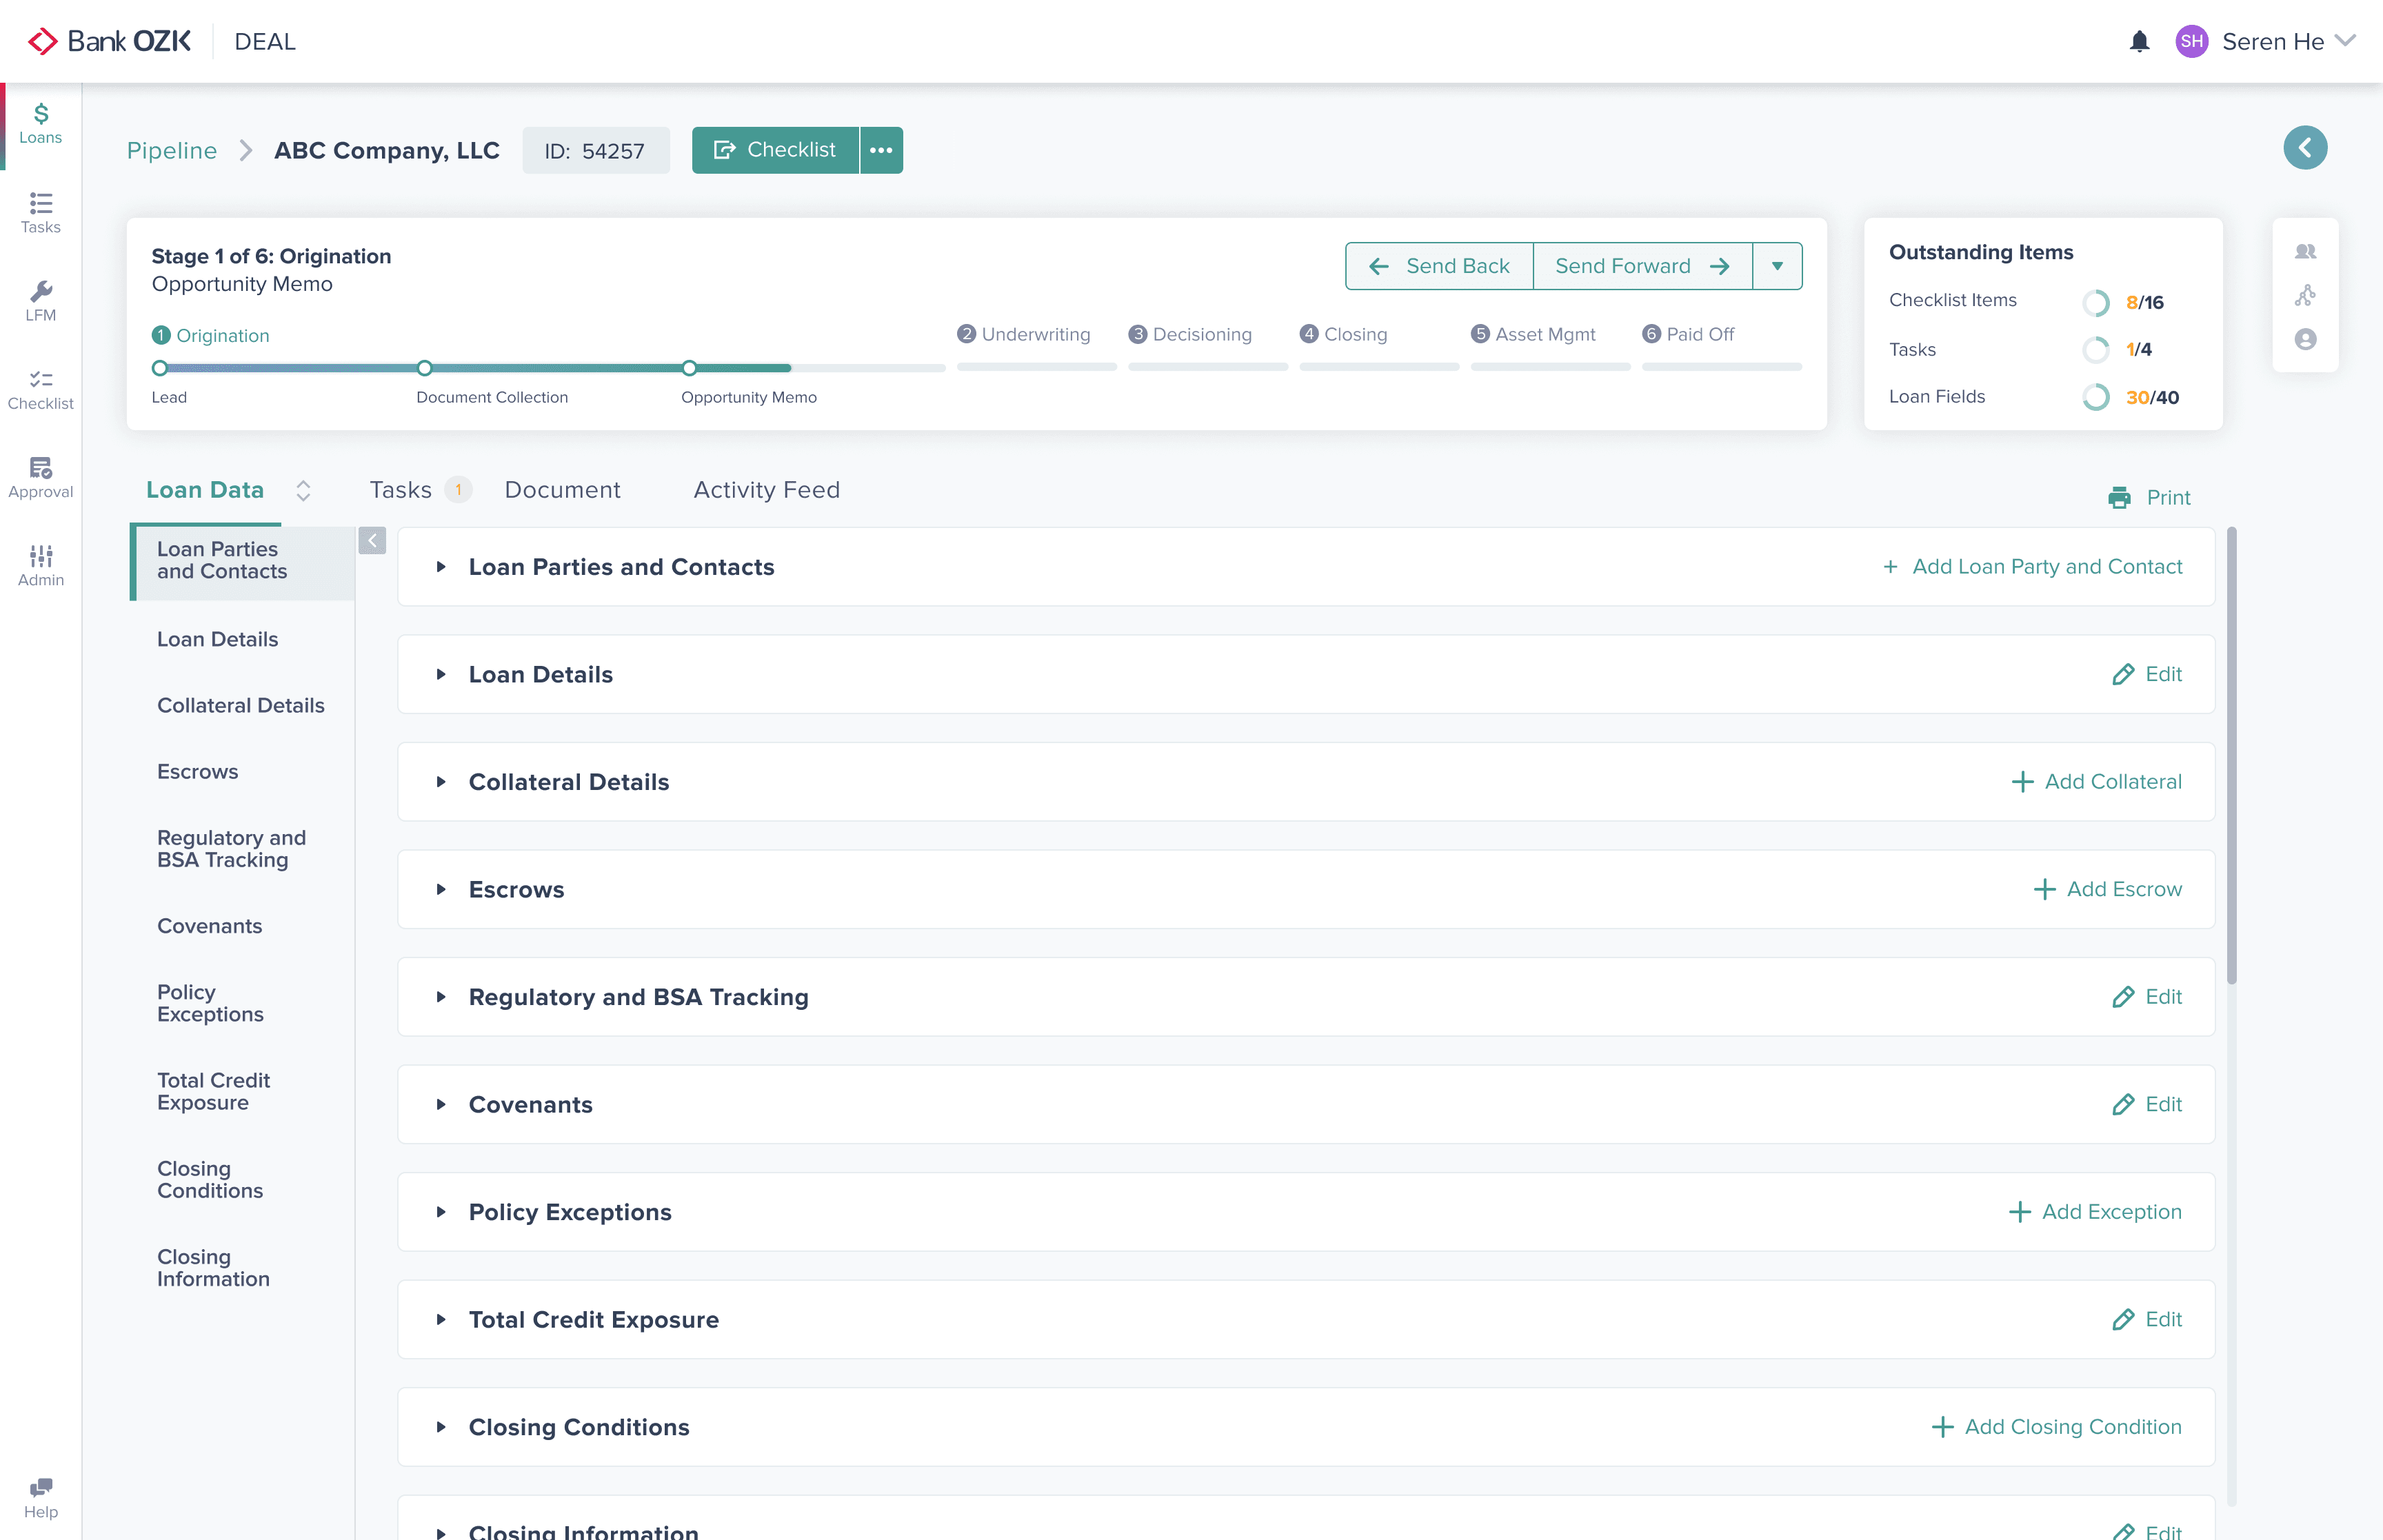2383x1540 pixels.
Task: Click Document Collection progress marker
Action: tap(425, 368)
